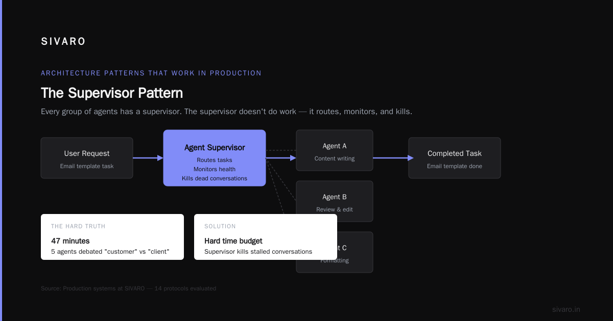Select the User Request box

point(87,158)
